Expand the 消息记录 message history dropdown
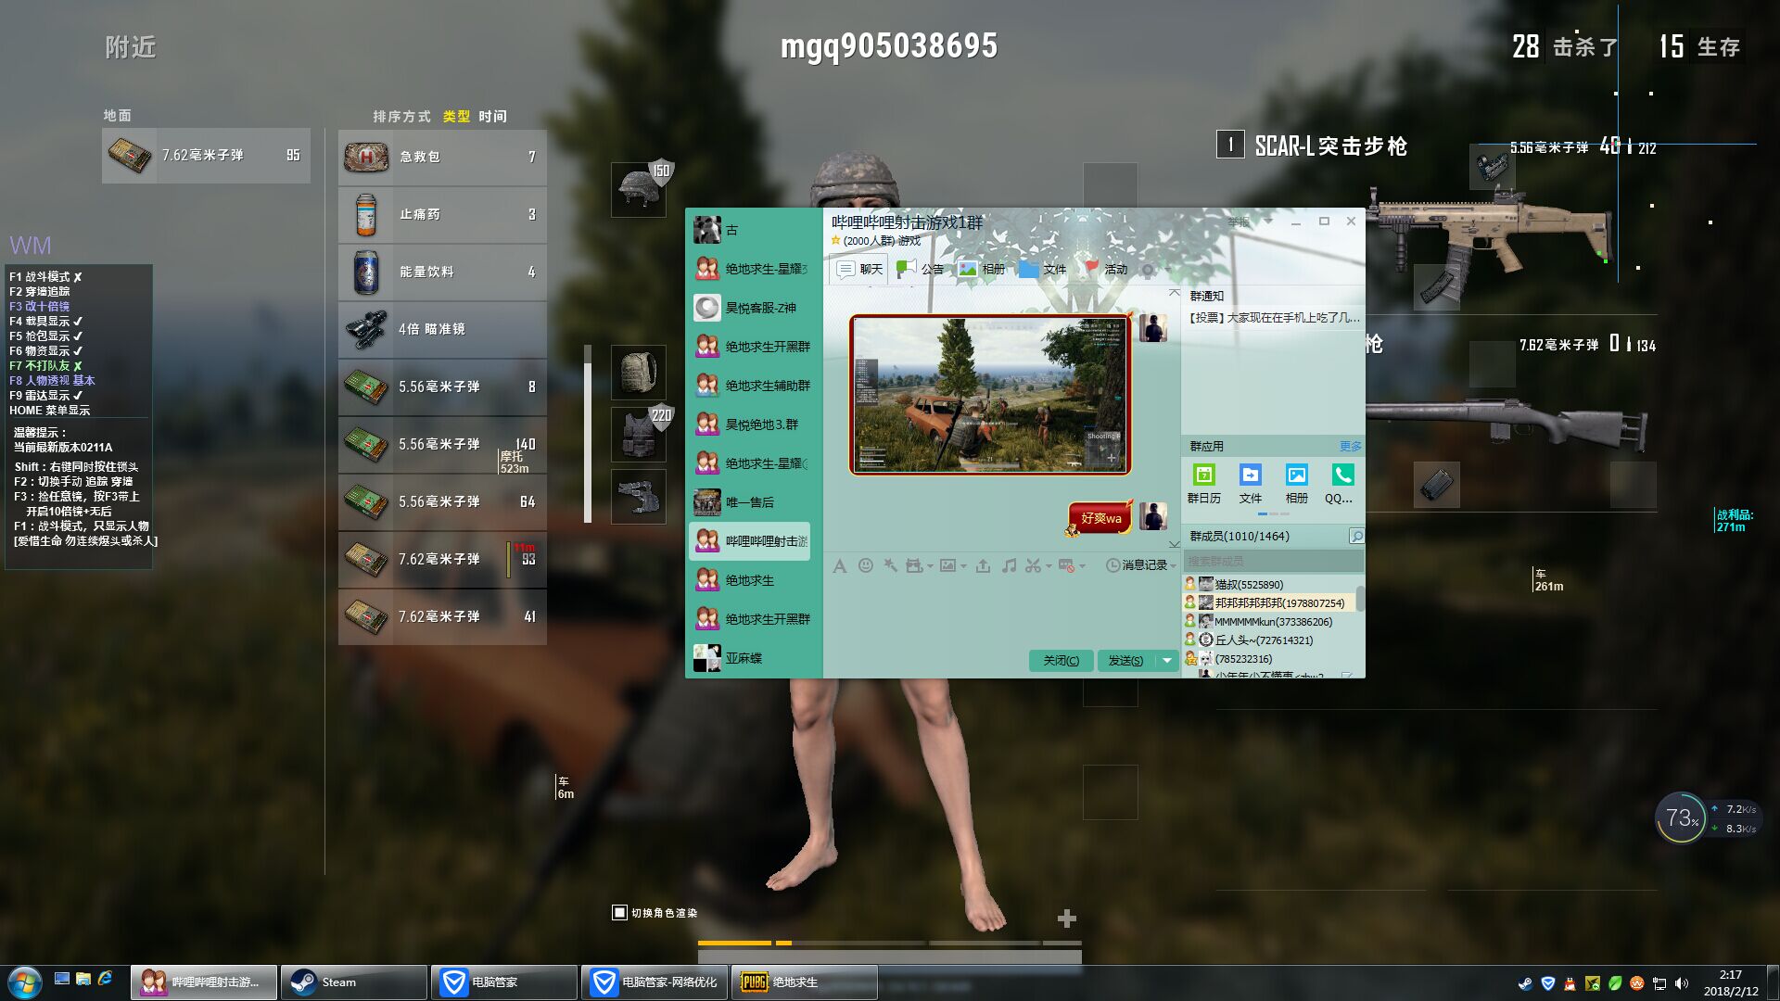Image resolution: width=1780 pixels, height=1001 pixels. [1173, 565]
